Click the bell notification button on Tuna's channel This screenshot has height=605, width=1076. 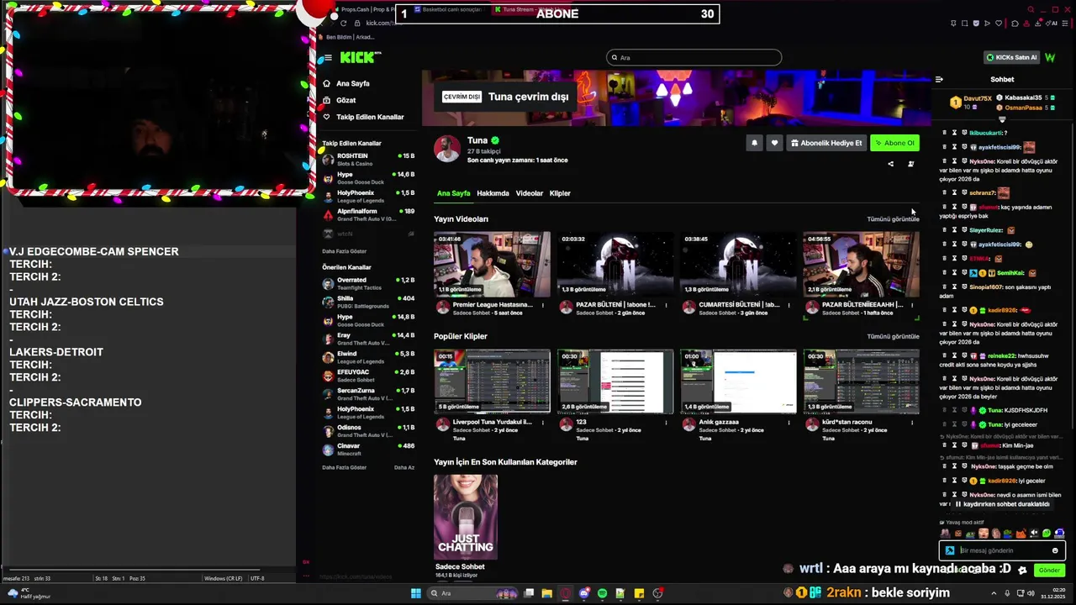click(x=754, y=143)
